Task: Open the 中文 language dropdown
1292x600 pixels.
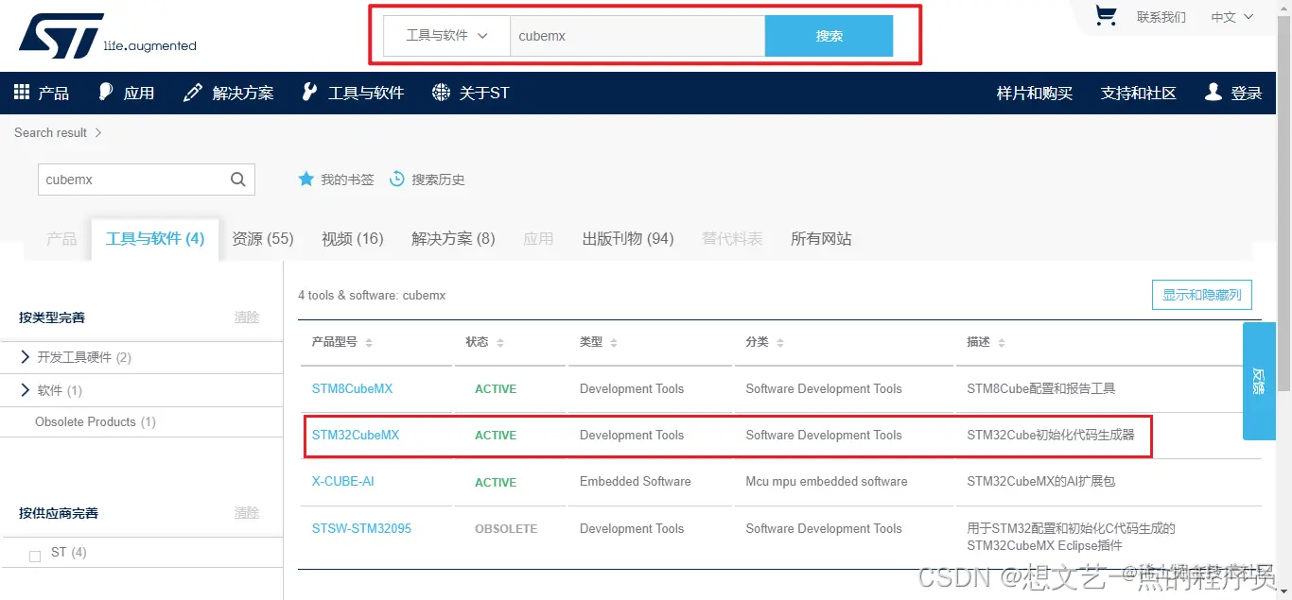Action: click(1232, 17)
